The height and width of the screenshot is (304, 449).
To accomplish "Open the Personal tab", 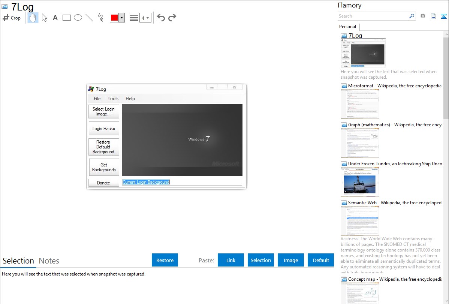I will pyautogui.click(x=348, y=27).
